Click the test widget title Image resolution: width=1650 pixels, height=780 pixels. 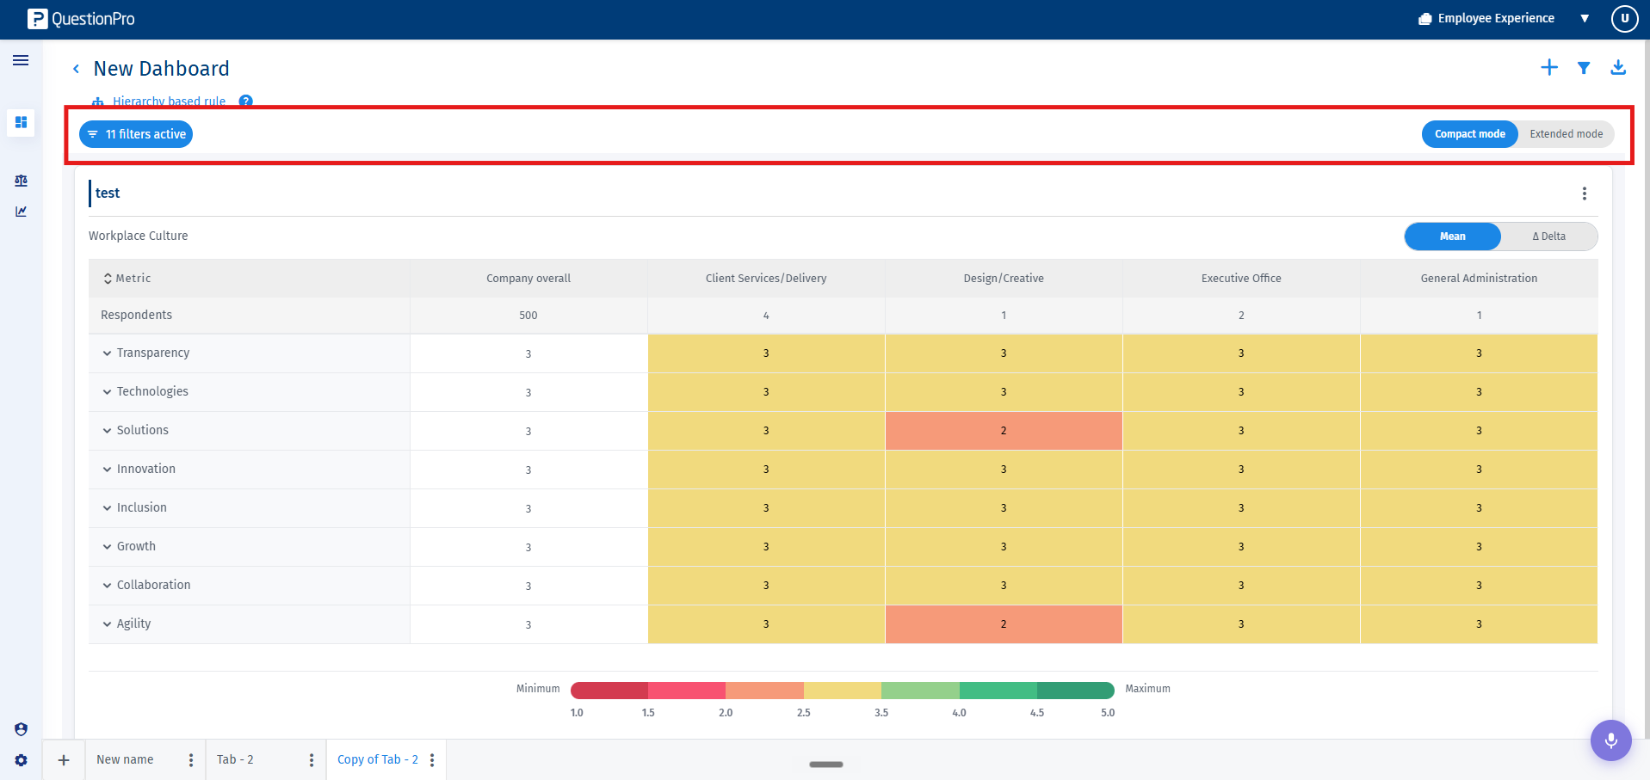[x=108, y=193]
